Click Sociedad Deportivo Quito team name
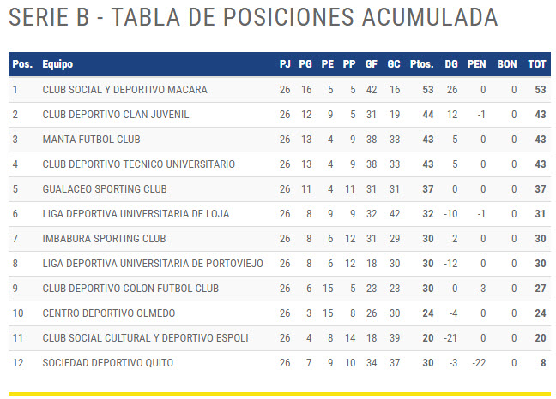This screenshot has height=399, width=556. [108, 363]
